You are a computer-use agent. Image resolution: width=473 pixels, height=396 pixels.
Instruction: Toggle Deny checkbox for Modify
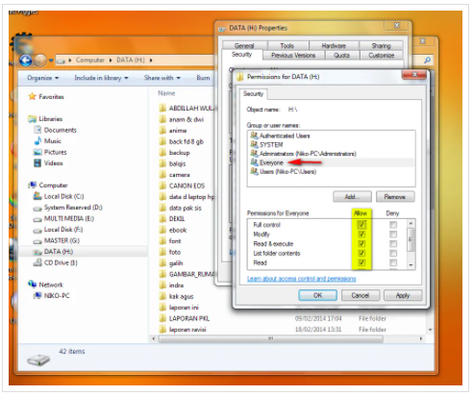[x=393, y=235]
